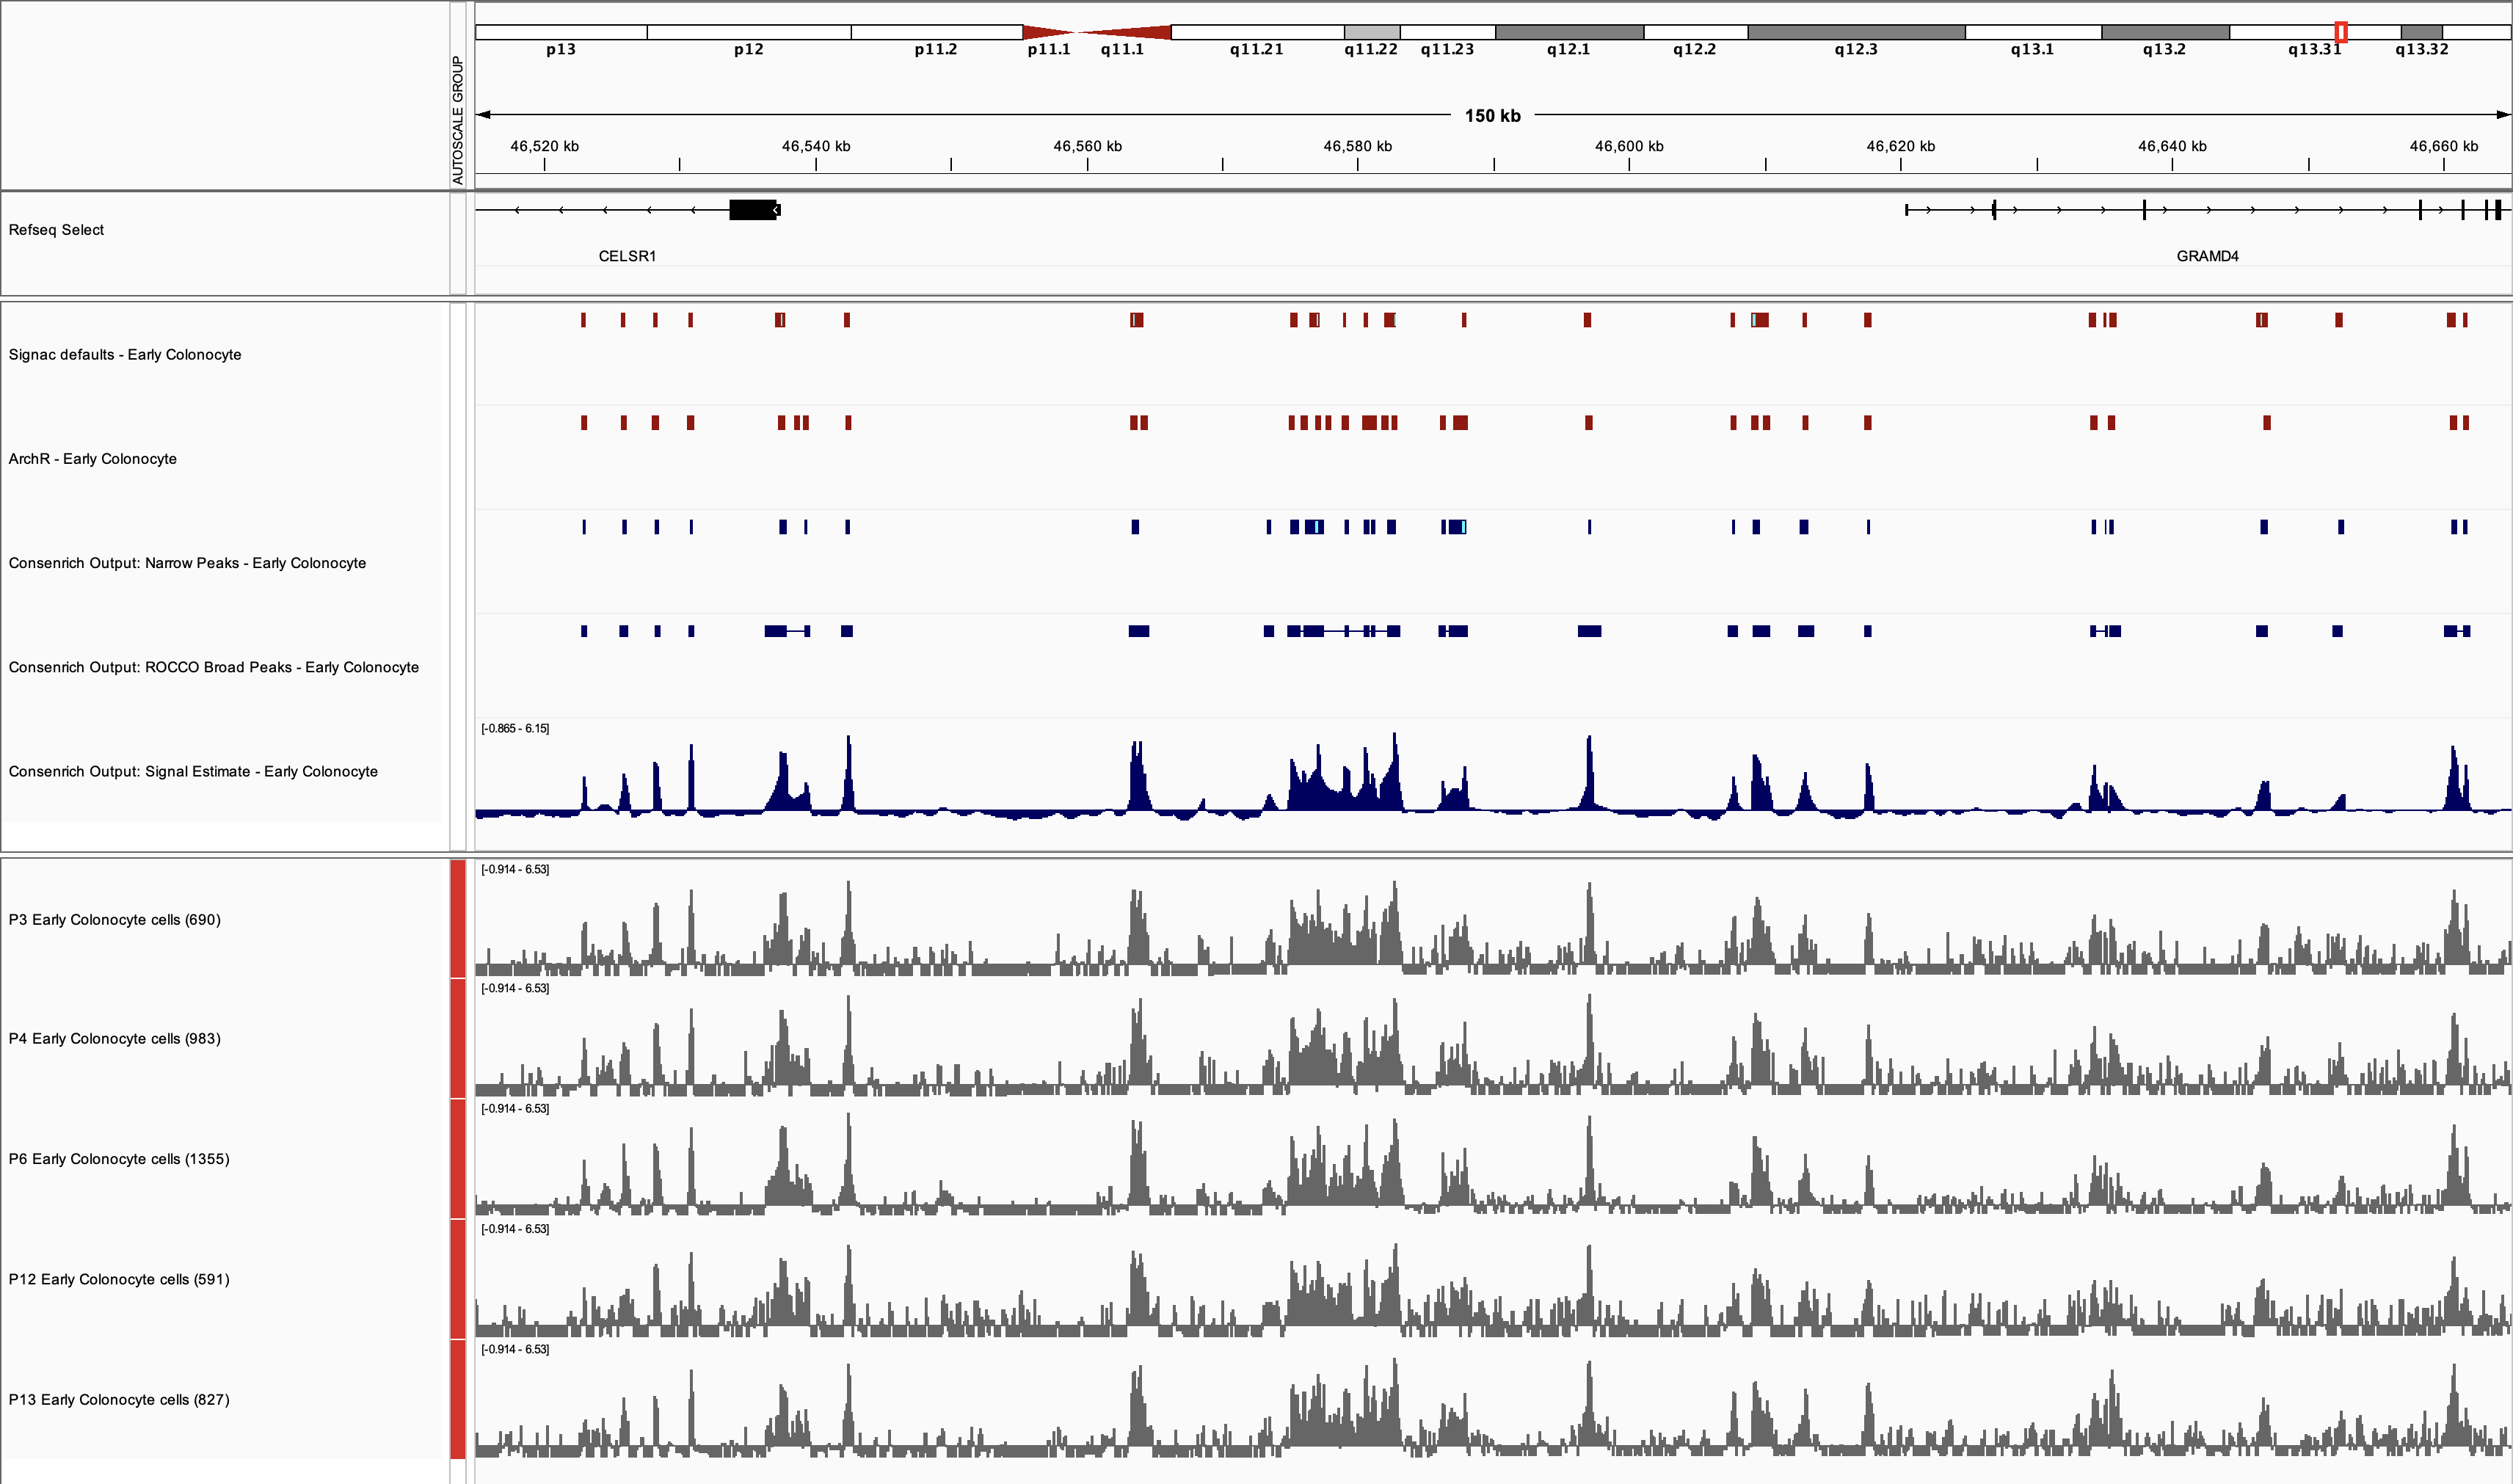Screen dimensions: 2513x1484
Task: Center the view on 46,580 kb ruler mark
Action: pos(1357,146)
